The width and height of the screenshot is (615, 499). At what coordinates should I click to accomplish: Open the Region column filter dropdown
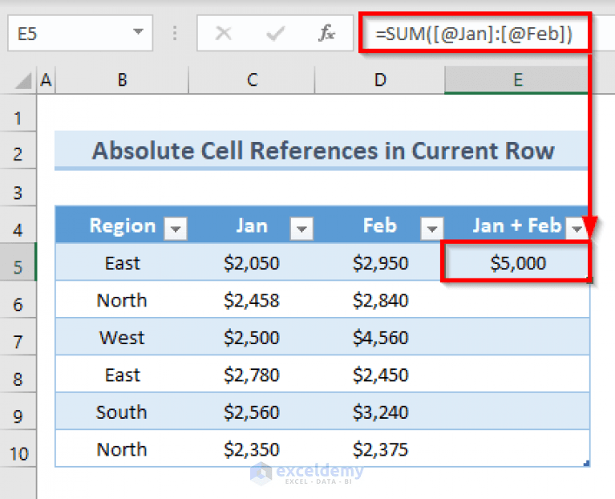(176, 229)
